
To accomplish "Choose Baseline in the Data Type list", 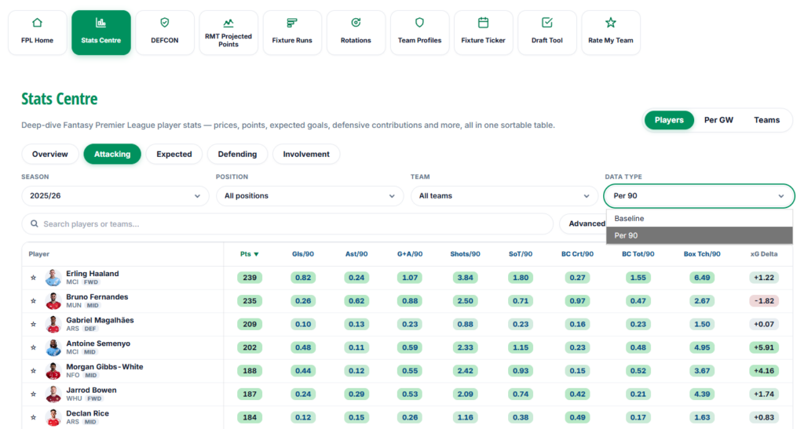I will click(x=700, y=219).
